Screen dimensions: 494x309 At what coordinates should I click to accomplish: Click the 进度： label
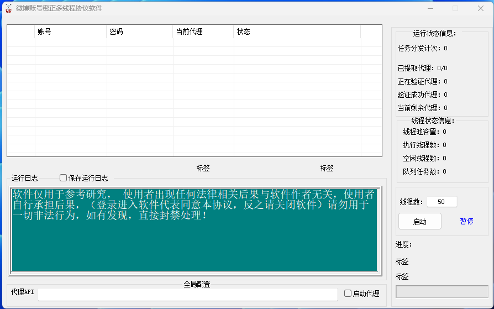click(404, 244)
